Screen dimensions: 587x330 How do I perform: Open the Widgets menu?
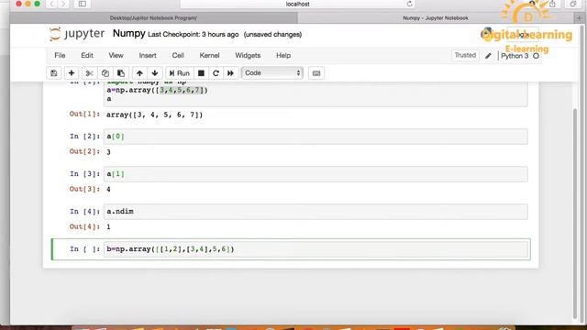[x=248, y=55]
